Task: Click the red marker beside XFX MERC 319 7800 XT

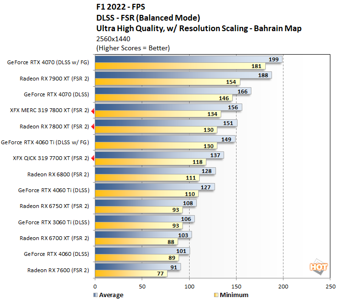Action: 93,111
